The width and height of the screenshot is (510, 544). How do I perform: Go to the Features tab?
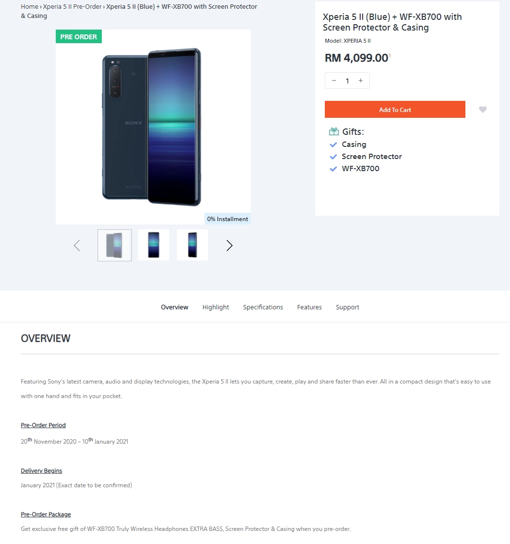pyautogui.click(x=309, y=307)
